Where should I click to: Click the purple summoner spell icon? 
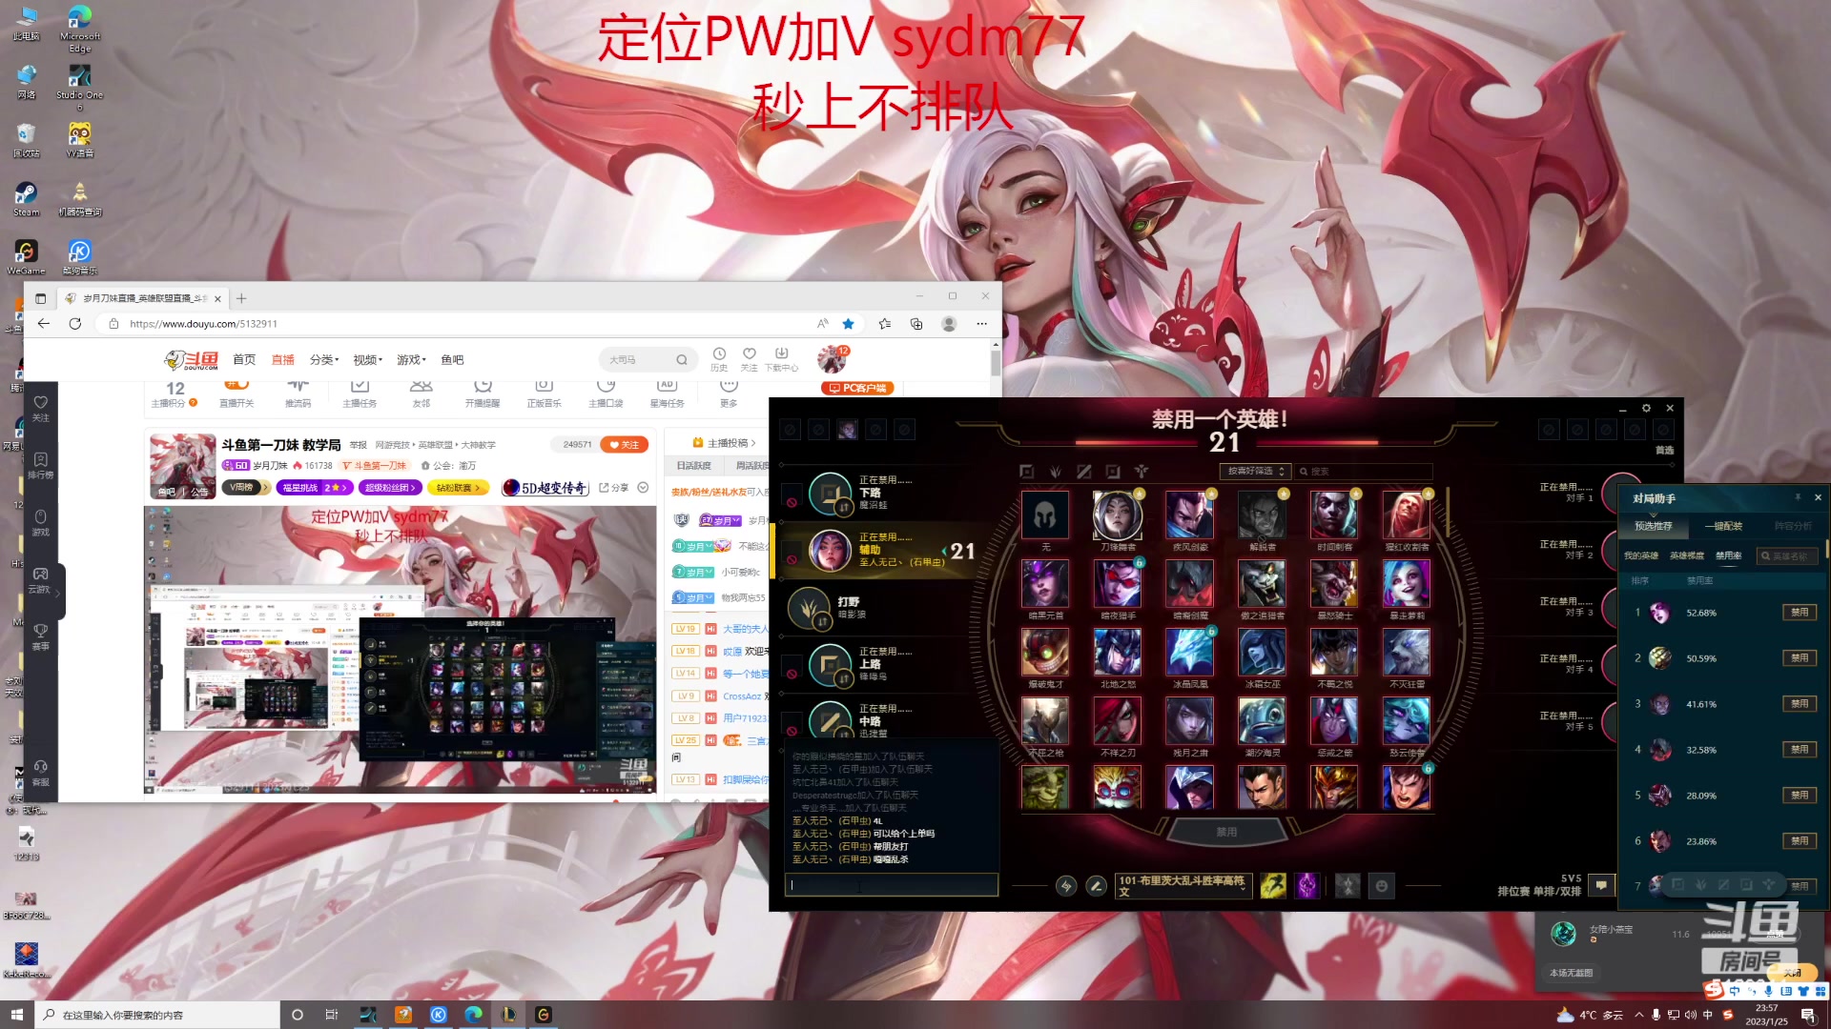1306,886
